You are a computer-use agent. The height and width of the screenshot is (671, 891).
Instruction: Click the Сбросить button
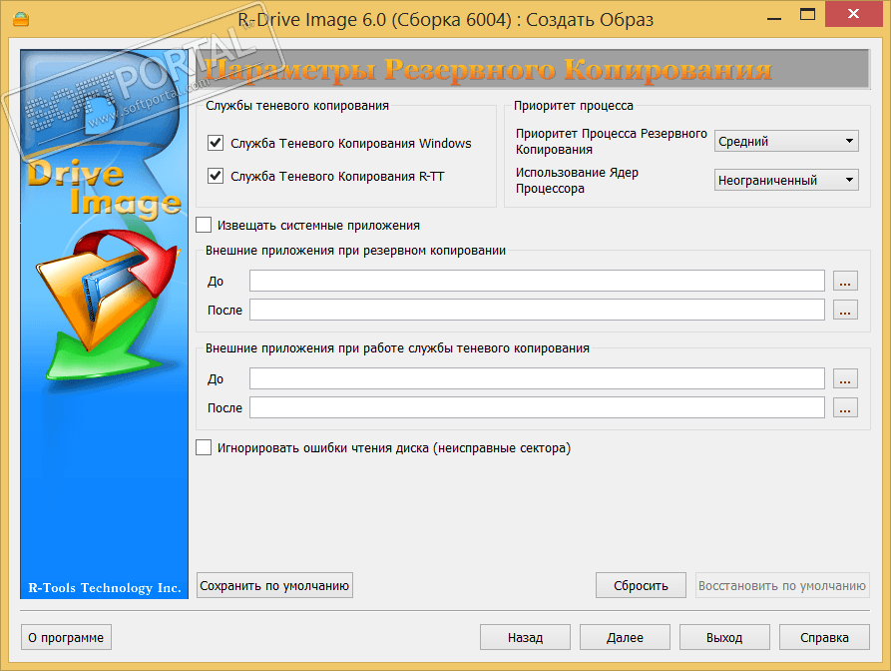click(641, 585)
